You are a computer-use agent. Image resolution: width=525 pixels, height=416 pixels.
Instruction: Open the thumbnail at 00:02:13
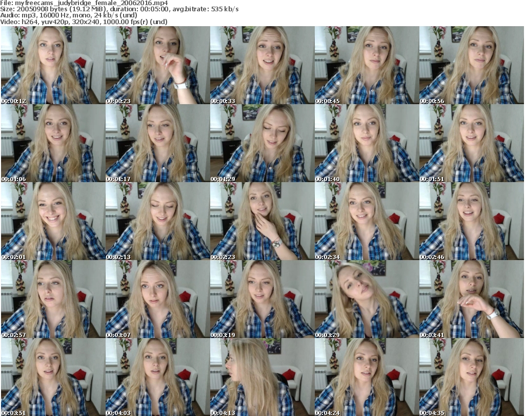(x=158, y=221)
